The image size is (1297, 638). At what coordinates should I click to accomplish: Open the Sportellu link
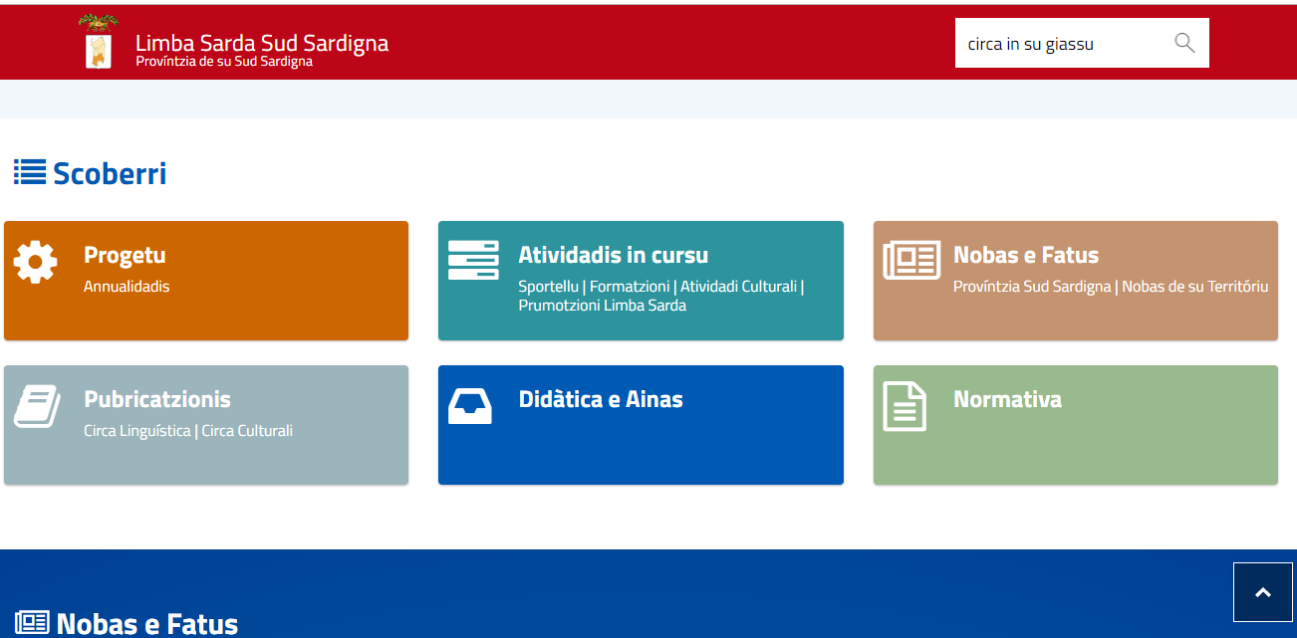tap(548, 287)
